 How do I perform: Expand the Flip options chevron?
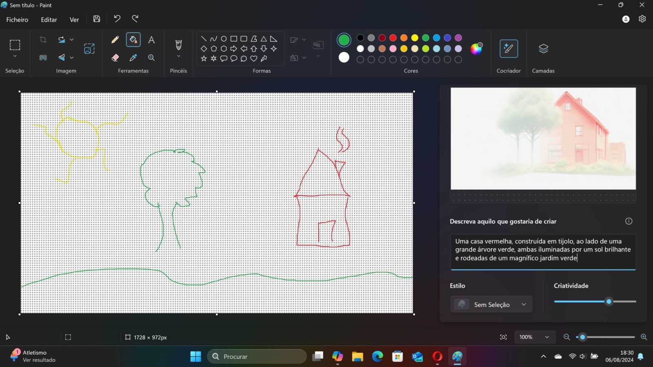point(72,57)
